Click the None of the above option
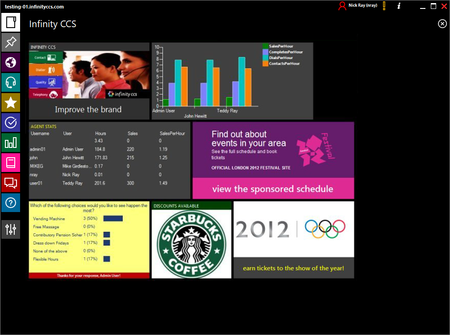The height and width of the screenshot is (335, 450). (50, 251)
